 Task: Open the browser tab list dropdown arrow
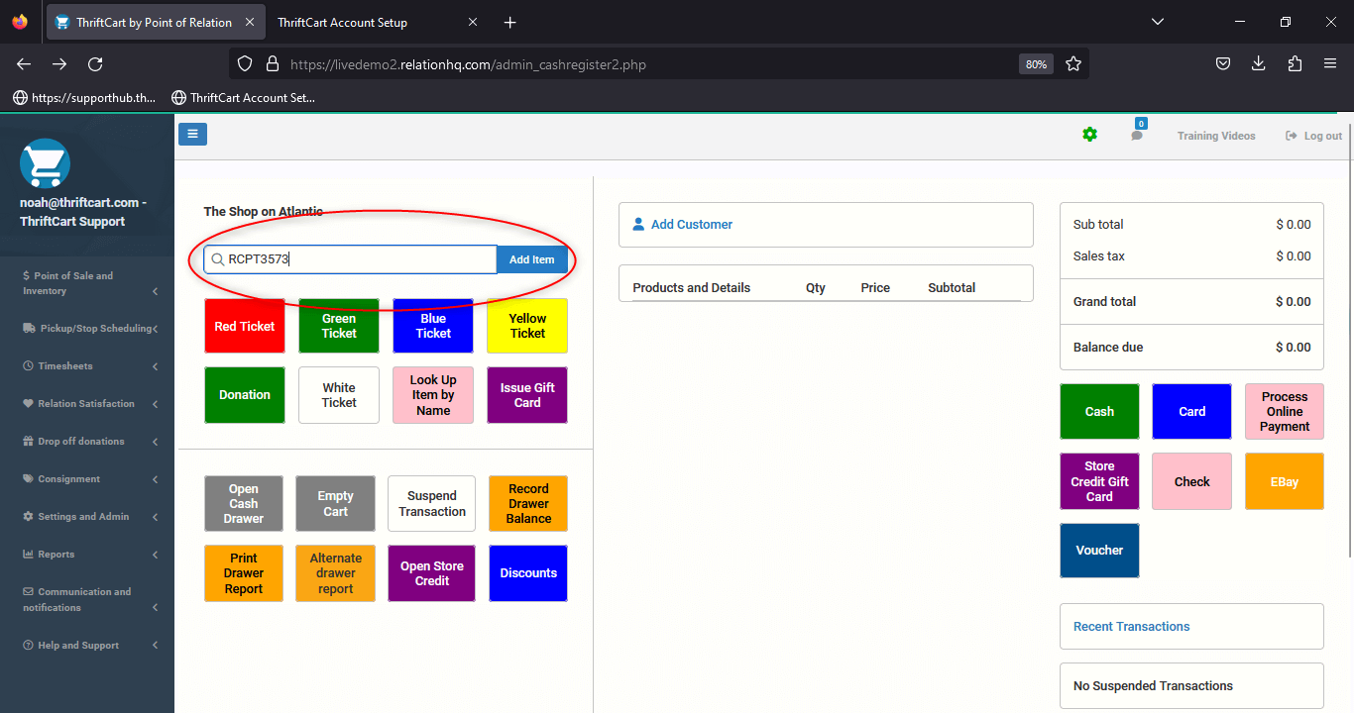[1158, 21]
